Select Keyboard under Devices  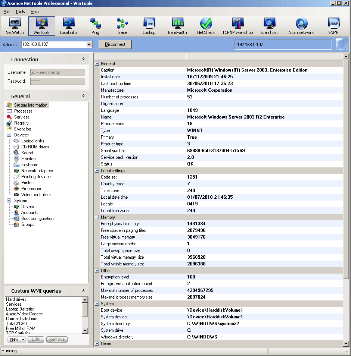pos(29,165)
